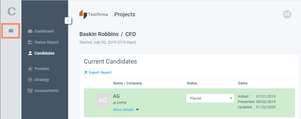This screenshot has width=301, height=119.
Task: Open the Placed status dropdown
Action: 210,98
